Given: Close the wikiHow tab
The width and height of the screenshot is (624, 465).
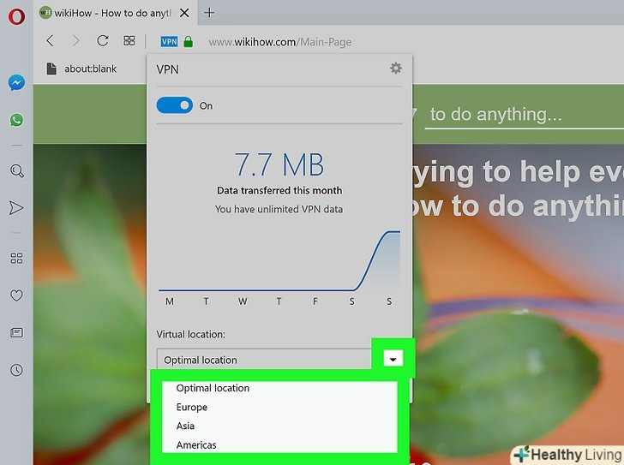Looking at the screenshot, I should 184,13.
